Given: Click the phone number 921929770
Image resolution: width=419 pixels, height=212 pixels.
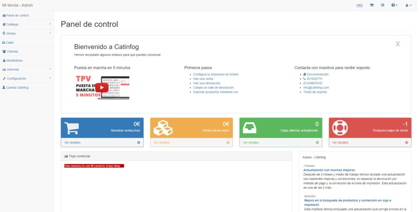Looking at the screenshot, I should click(x=313, y=79).
